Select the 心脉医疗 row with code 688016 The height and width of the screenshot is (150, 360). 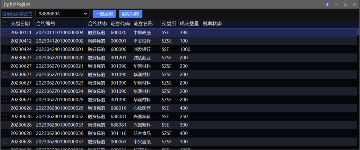click(x=142, y=108)
